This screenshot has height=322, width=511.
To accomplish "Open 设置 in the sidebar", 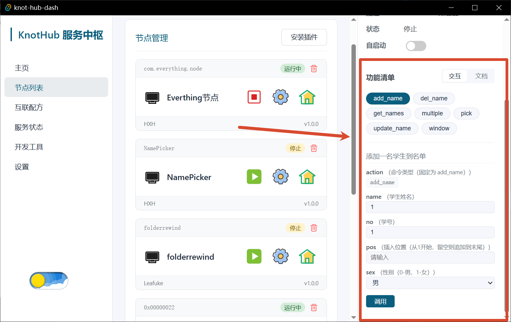I will coord(56,167).
